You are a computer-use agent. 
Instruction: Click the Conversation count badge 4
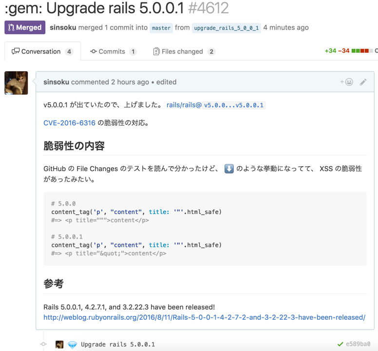[69, 52]
